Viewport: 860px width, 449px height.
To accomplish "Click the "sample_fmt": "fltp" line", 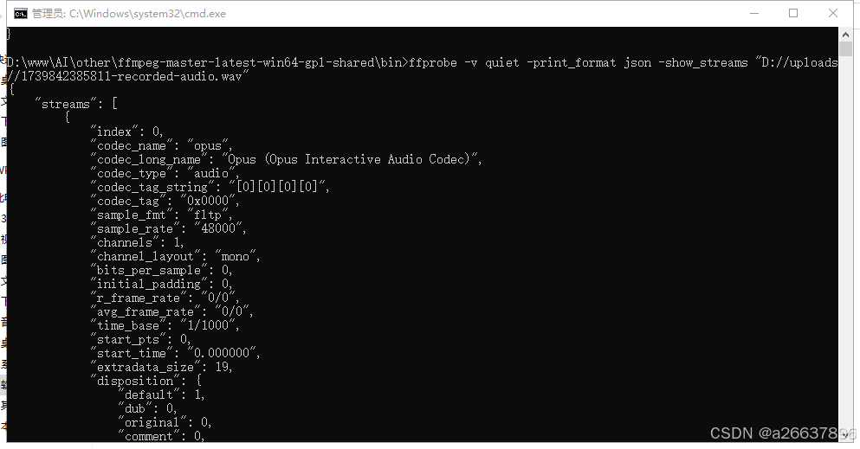I will [161, 215].
